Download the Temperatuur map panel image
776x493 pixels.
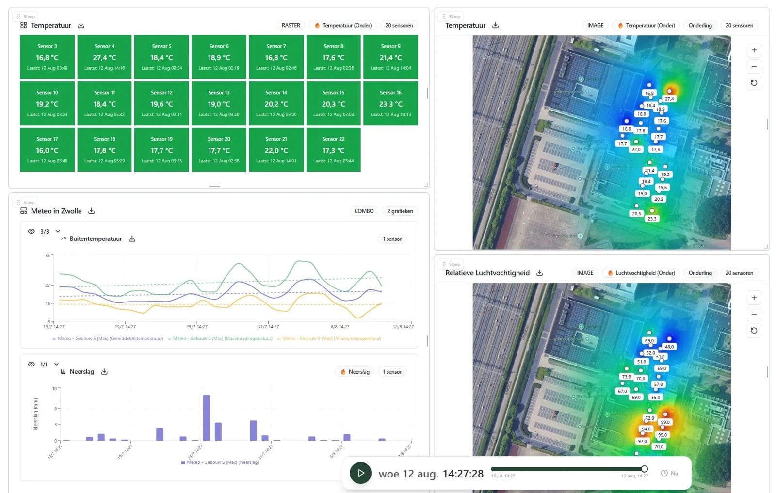[495, 25]
